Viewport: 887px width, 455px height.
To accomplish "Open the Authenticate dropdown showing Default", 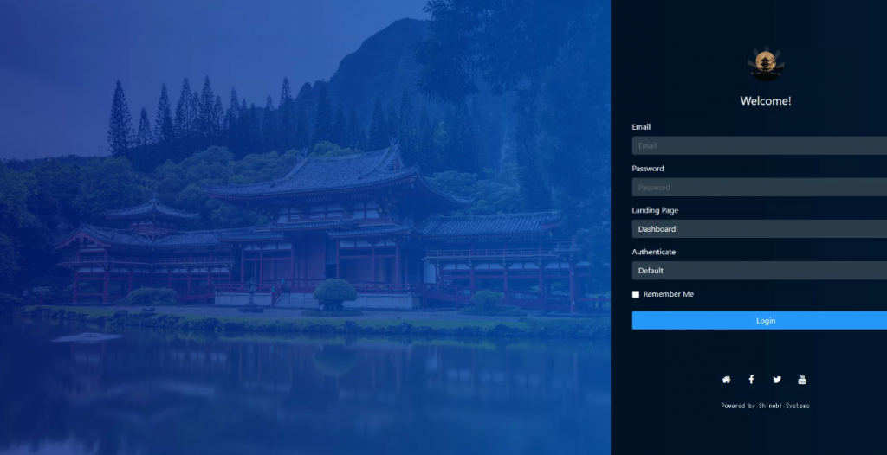I will click(759, 271).
